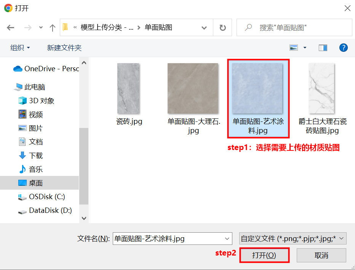Toggle the preview pane icon

point(323,48)
